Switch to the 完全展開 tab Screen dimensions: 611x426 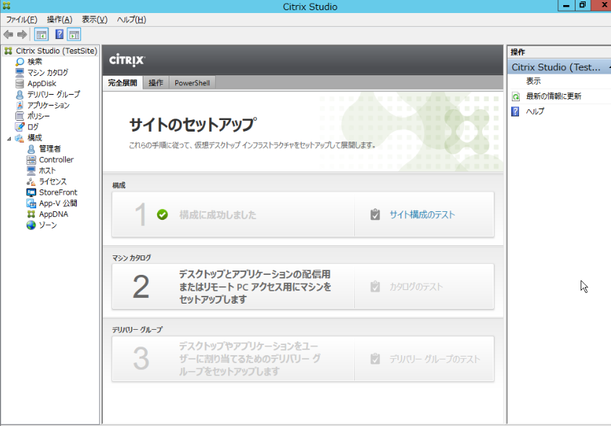coord(123,83)
